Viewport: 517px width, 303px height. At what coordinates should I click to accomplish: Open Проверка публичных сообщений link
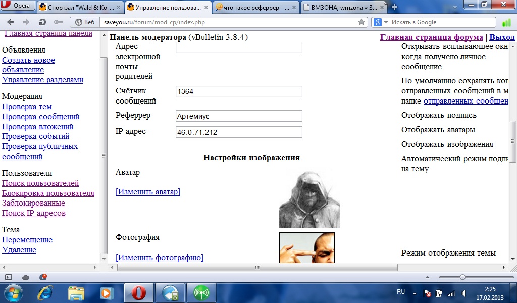coord(39,151)
